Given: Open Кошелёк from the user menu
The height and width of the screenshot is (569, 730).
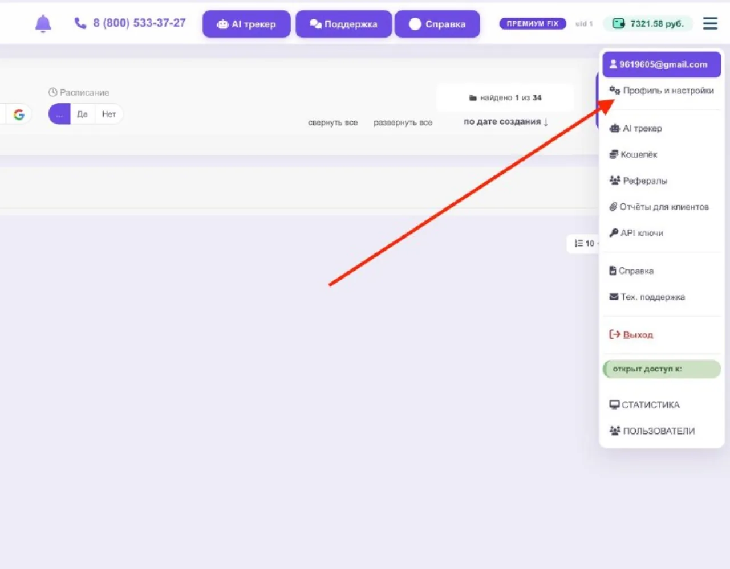Looking at the screenshot, I should [662, 154].
